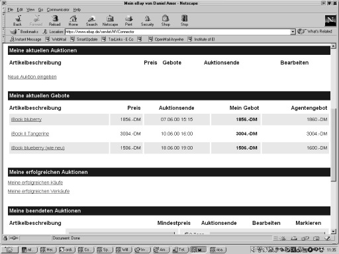Reload the page with the Reload icon
The image size is (339, 254).
pos(54,21)
